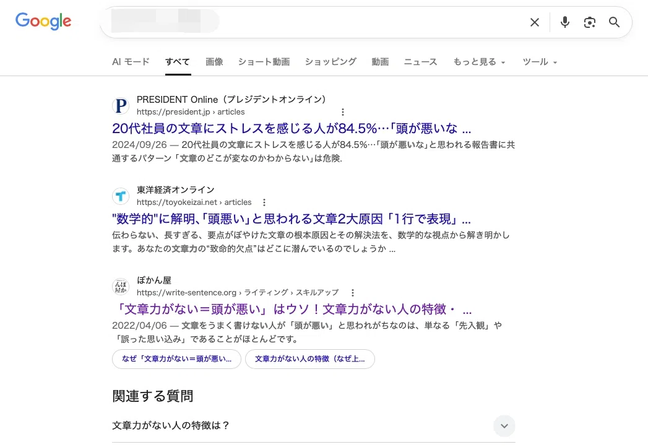Open 東洋経済オンライン favicon icon
Screen dimensions: 648x447
pyautogui.click(x=121, y=196)
